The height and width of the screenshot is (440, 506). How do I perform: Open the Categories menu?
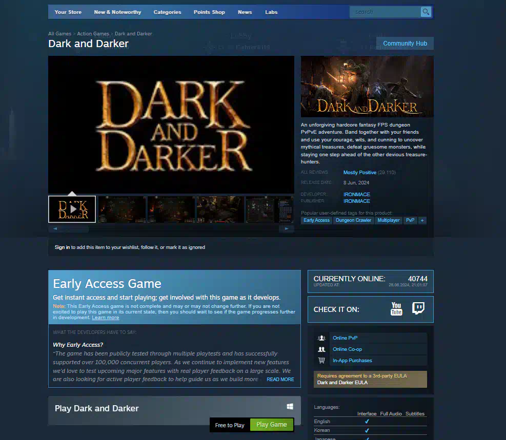coord(167,12)
